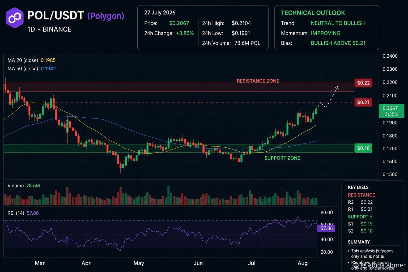
Task: Click the 24h Volume value 78.6M POL
Action: pyautogui.click(x=247, y=43)
